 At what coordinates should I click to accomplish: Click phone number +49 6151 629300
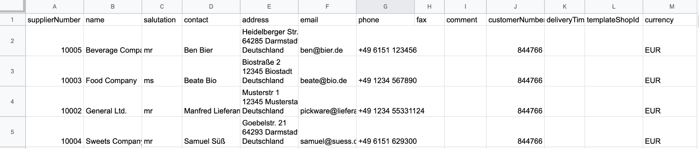(387, 141)
